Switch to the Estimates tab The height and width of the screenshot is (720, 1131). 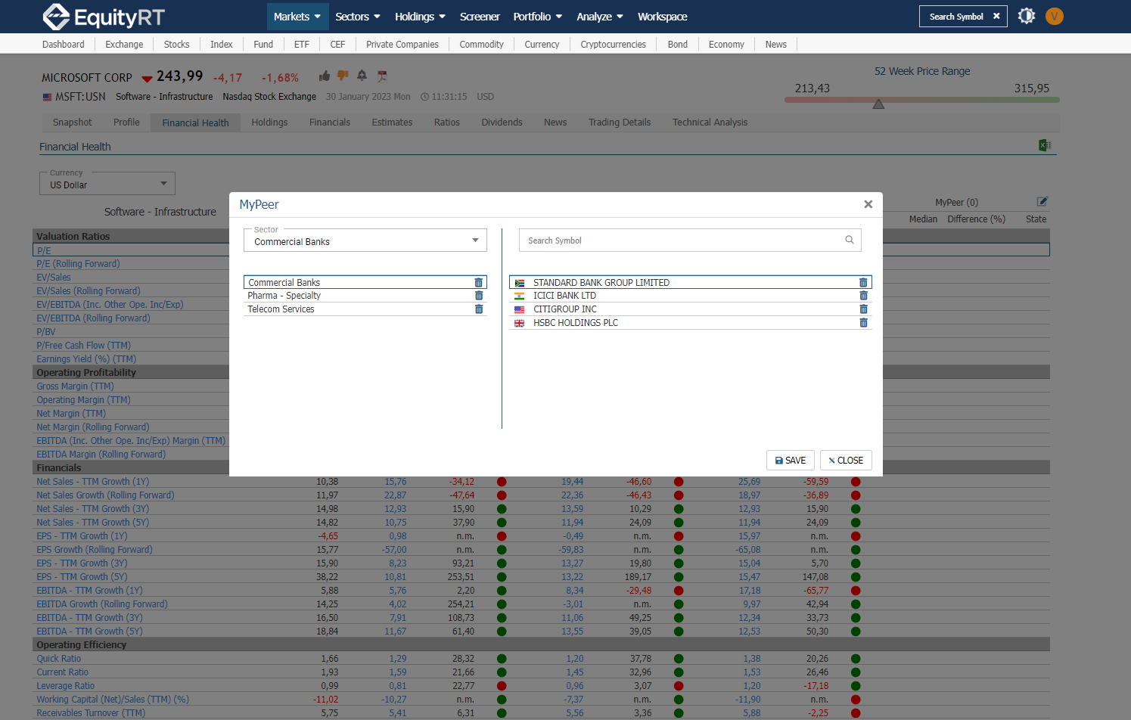click(392, 123)
